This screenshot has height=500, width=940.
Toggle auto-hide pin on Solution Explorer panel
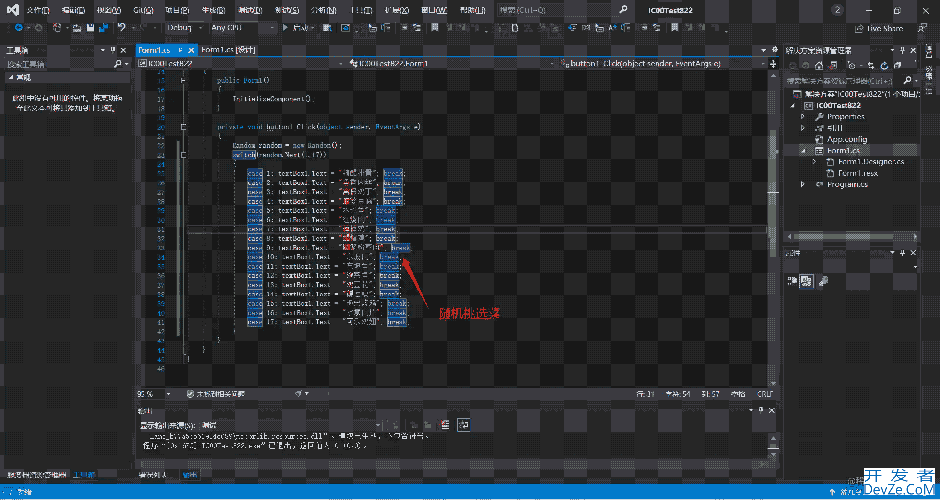902,50
